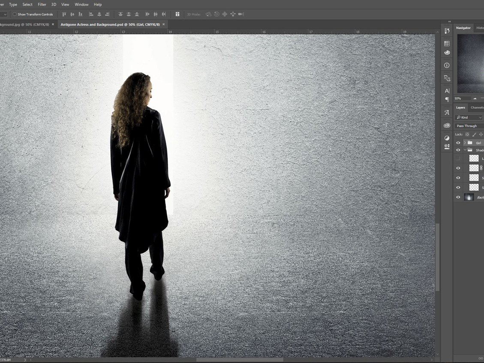Open the Swatches grid panel icon
This screenshot has width=484, height=363.
(447, 44)
